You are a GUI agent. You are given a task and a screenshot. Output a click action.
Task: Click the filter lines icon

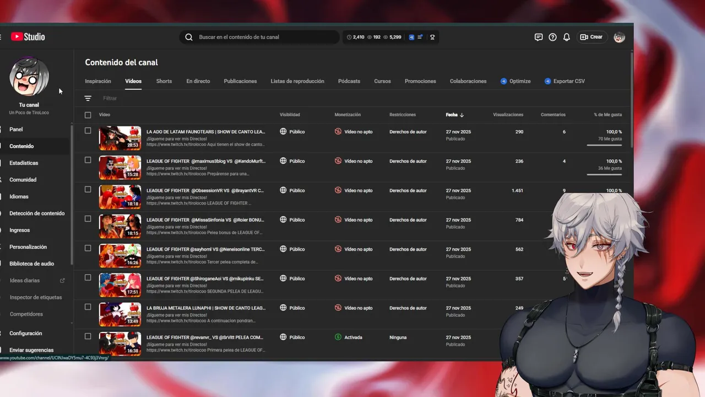pyautogui.click(x=88, y=98)
